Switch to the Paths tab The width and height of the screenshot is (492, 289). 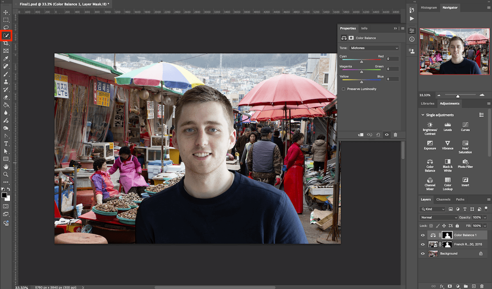(460, 199)
